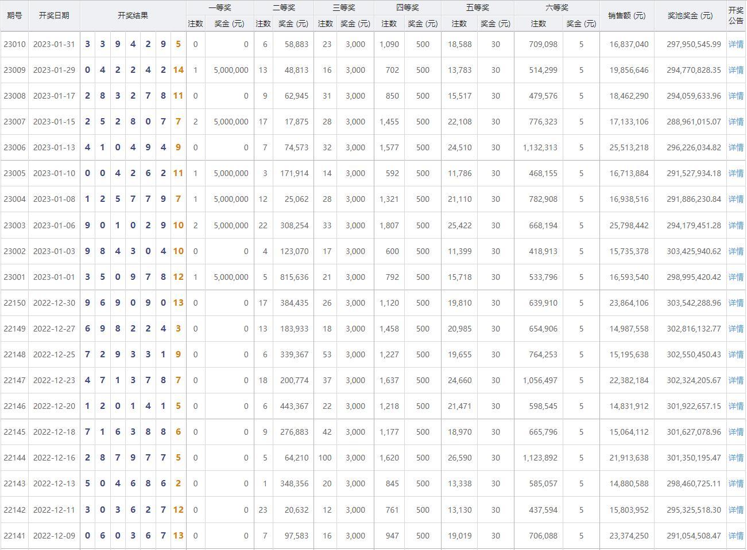
Task: Click the 二等奖 header
Action: click(284, 7)
